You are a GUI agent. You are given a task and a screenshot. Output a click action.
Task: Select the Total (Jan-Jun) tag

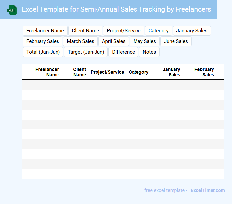pyautogui.click(x=43, y=52)
